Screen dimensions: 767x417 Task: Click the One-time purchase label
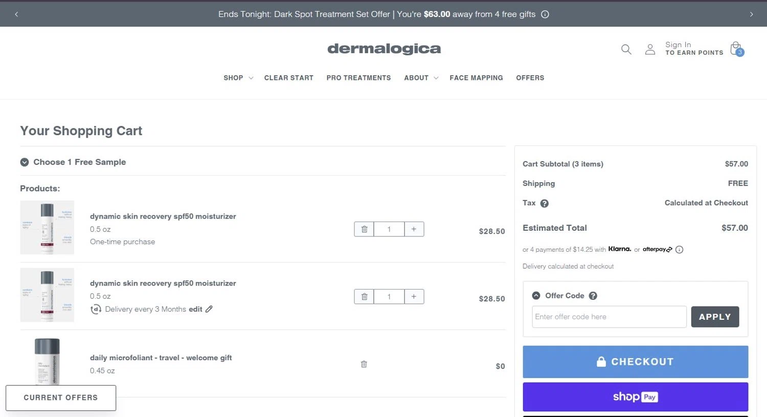click(122, 242)
